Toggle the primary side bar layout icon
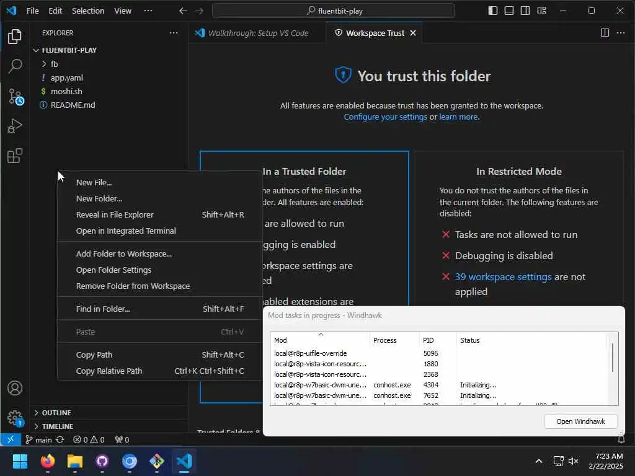Image resolution: width=635 pixels, height=476 pixels. coord(493,11)
